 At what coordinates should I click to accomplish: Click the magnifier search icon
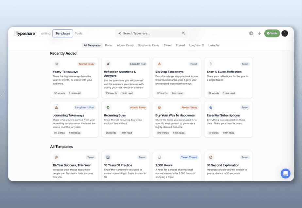183,33
